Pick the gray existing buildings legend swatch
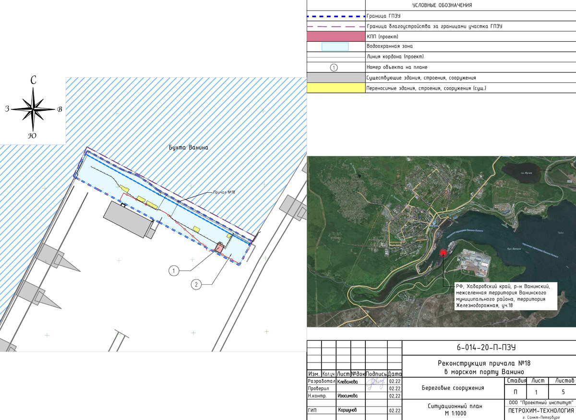This screenshot has width=576, height=420. (336, 77)
